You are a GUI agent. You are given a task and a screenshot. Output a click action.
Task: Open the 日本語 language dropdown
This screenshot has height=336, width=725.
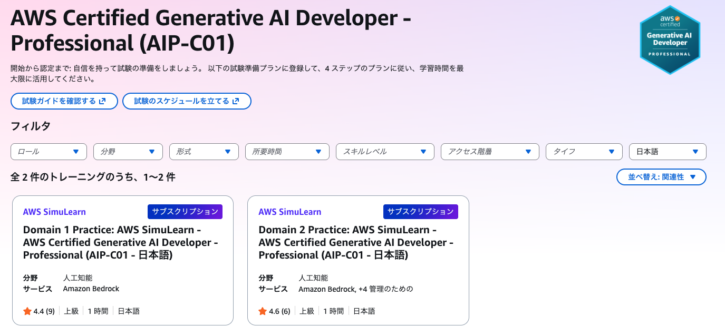tap(668, 152)
